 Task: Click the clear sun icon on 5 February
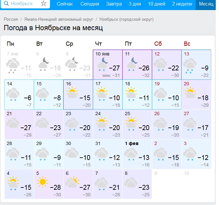pos(43,182)
